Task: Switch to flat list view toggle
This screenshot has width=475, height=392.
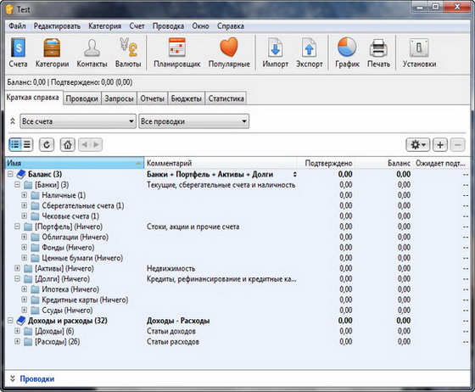Action: (27, 145)
